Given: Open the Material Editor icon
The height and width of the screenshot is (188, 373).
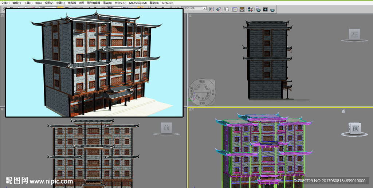Looking at the screenshot, I should coord(250,9).
